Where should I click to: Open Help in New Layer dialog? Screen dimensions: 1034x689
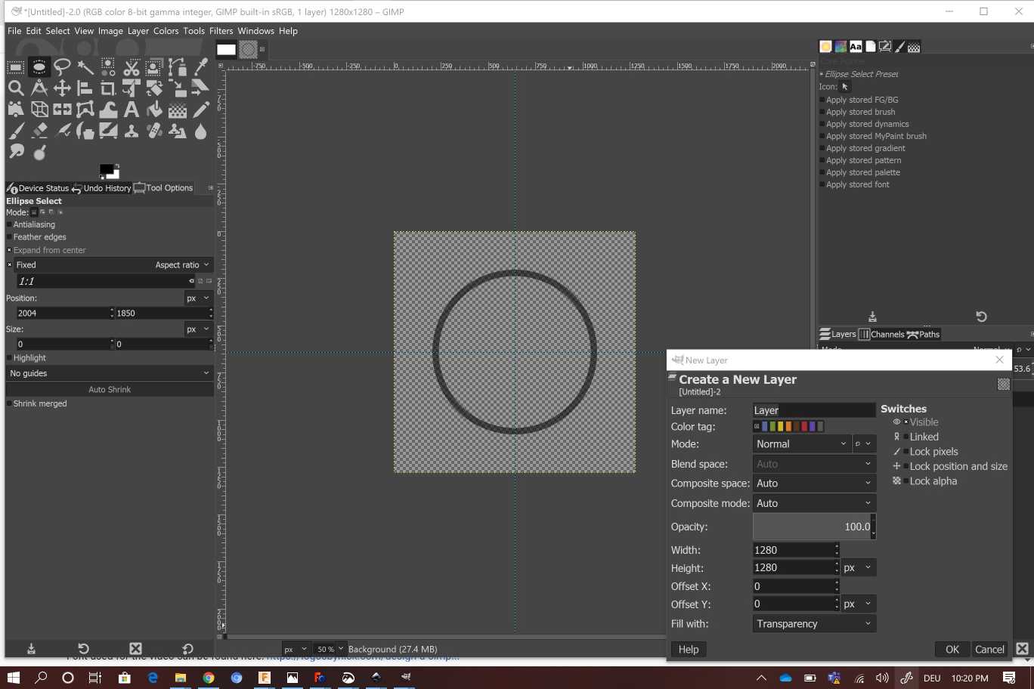(689, 649)
